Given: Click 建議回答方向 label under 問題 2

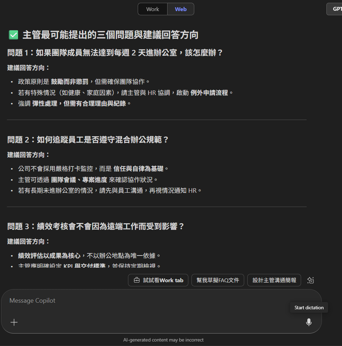Looking at the screenshot, I should pos(28,155).
